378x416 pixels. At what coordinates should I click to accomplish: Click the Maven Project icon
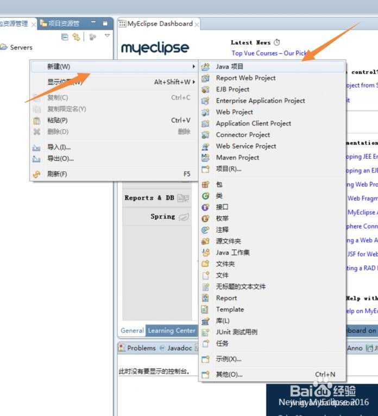[x=205, y=158]
